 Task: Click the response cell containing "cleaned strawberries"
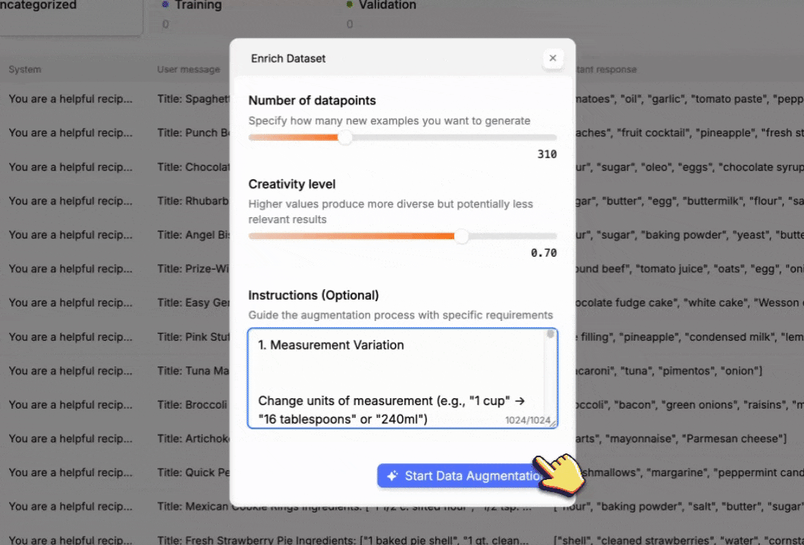[678, 540]
